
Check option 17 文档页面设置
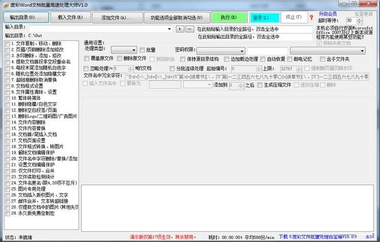click(8, 141)
